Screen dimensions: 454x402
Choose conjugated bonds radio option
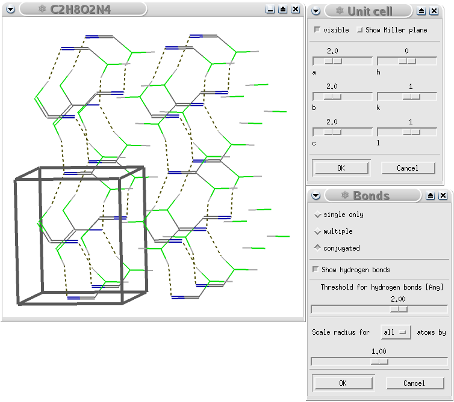[317, 248]
